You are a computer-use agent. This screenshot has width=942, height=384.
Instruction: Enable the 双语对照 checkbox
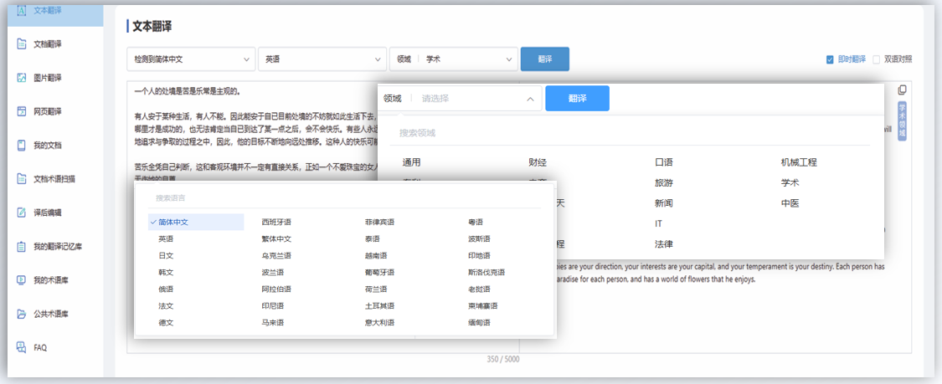click(x=877, y=59)
